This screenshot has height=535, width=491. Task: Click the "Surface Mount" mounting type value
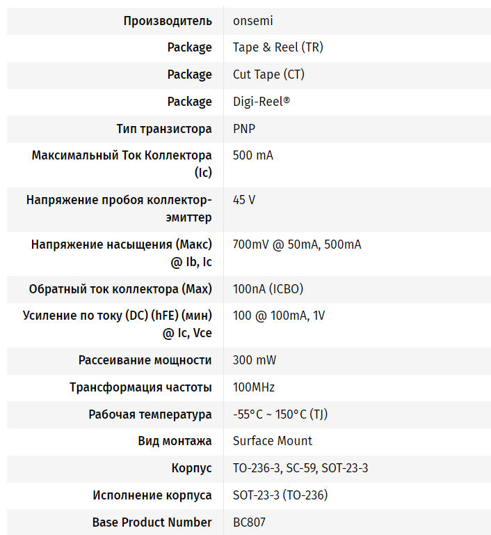(273, 441)
